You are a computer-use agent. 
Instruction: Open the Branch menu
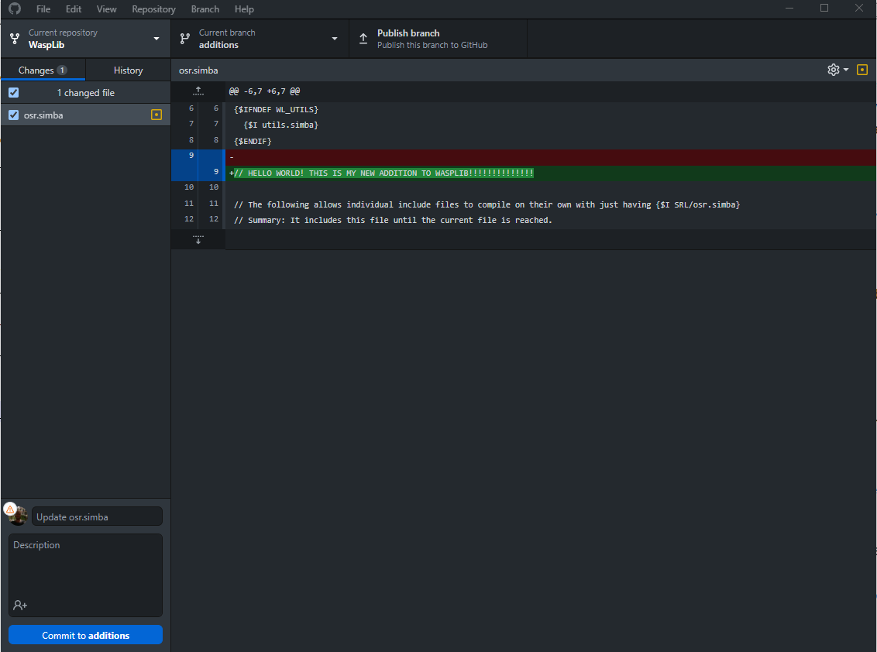click(205, 9)
